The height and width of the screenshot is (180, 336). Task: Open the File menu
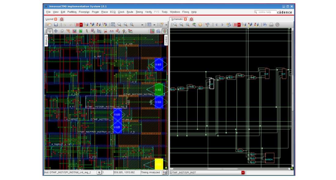pyautogui.click(x=48, y=12)
